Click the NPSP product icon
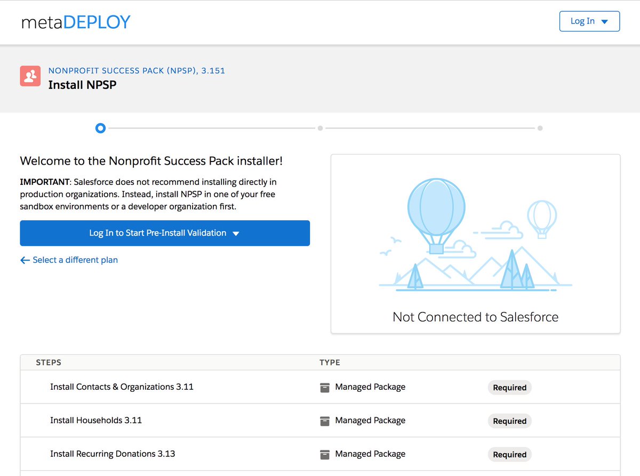Image resolution: width=640 pixels, height=476 pixels. click(30, 76)
